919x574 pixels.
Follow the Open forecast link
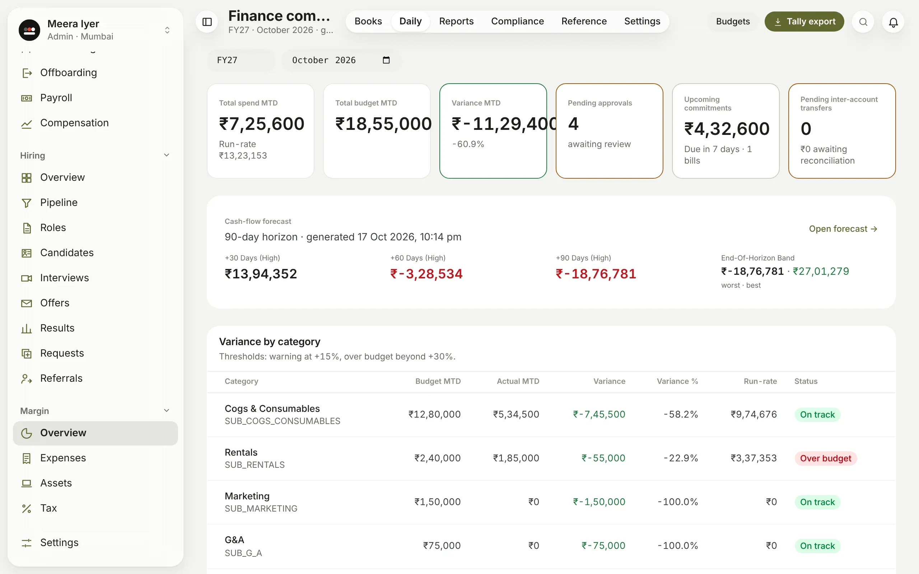tap(843, 229)
